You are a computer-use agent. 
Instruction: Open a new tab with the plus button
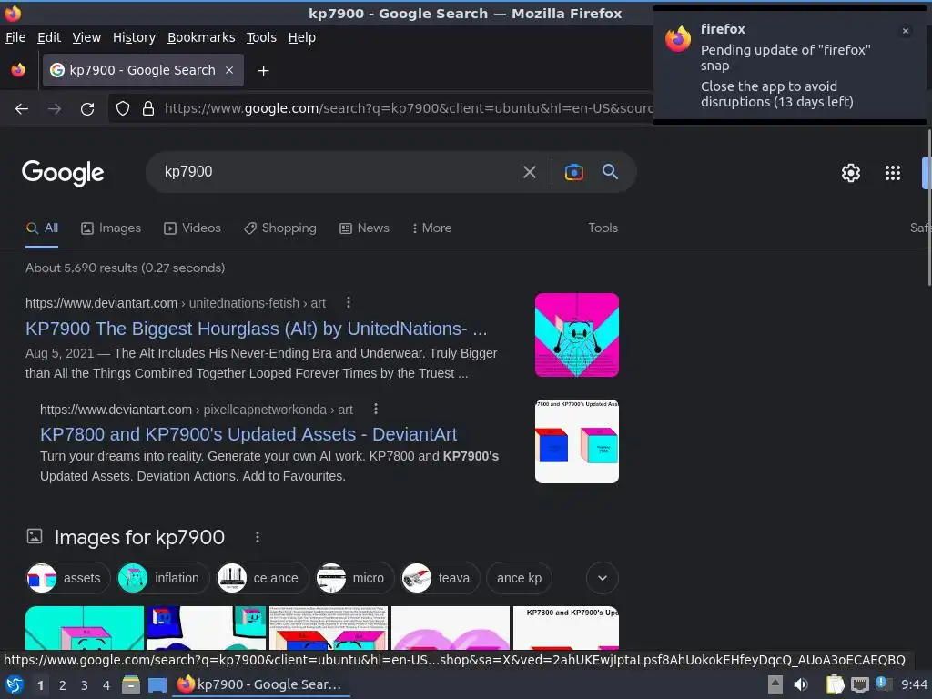(x=263, y=71)
